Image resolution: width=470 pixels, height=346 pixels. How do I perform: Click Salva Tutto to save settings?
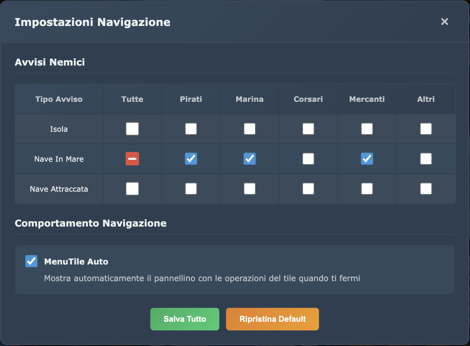click(x=185, y=319)
